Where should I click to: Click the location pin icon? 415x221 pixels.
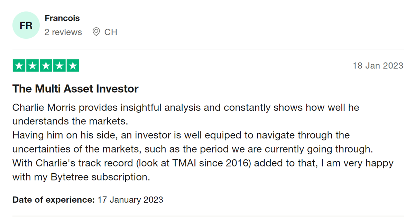pos(96,32)
